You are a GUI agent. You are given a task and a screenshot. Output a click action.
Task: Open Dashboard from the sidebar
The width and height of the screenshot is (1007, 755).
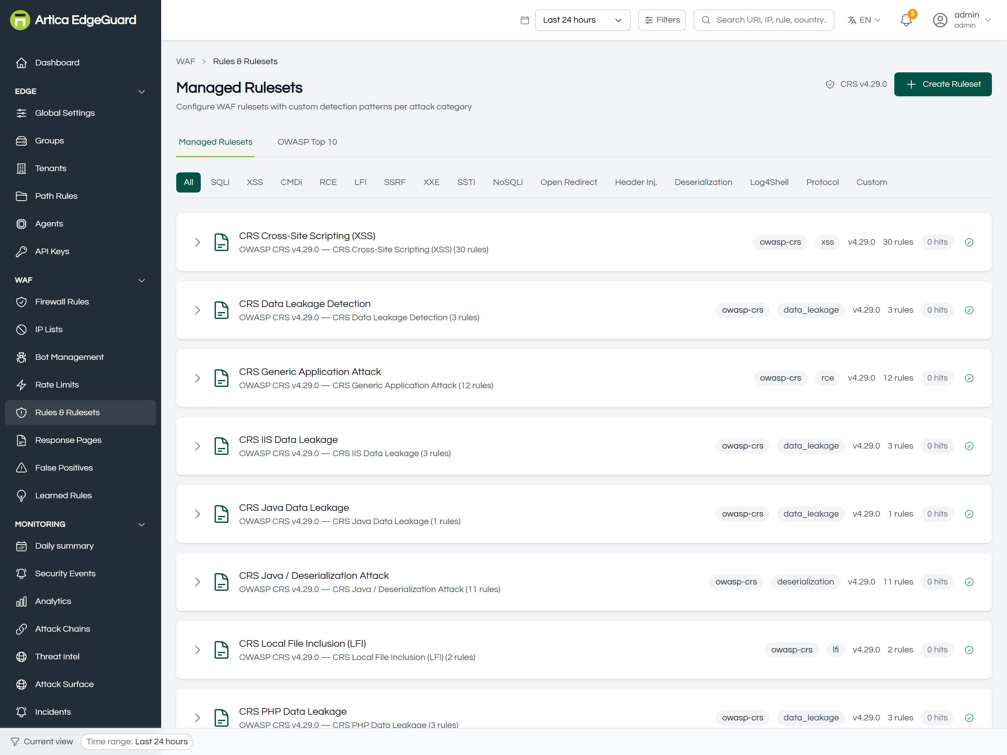[x=81, y=63]
